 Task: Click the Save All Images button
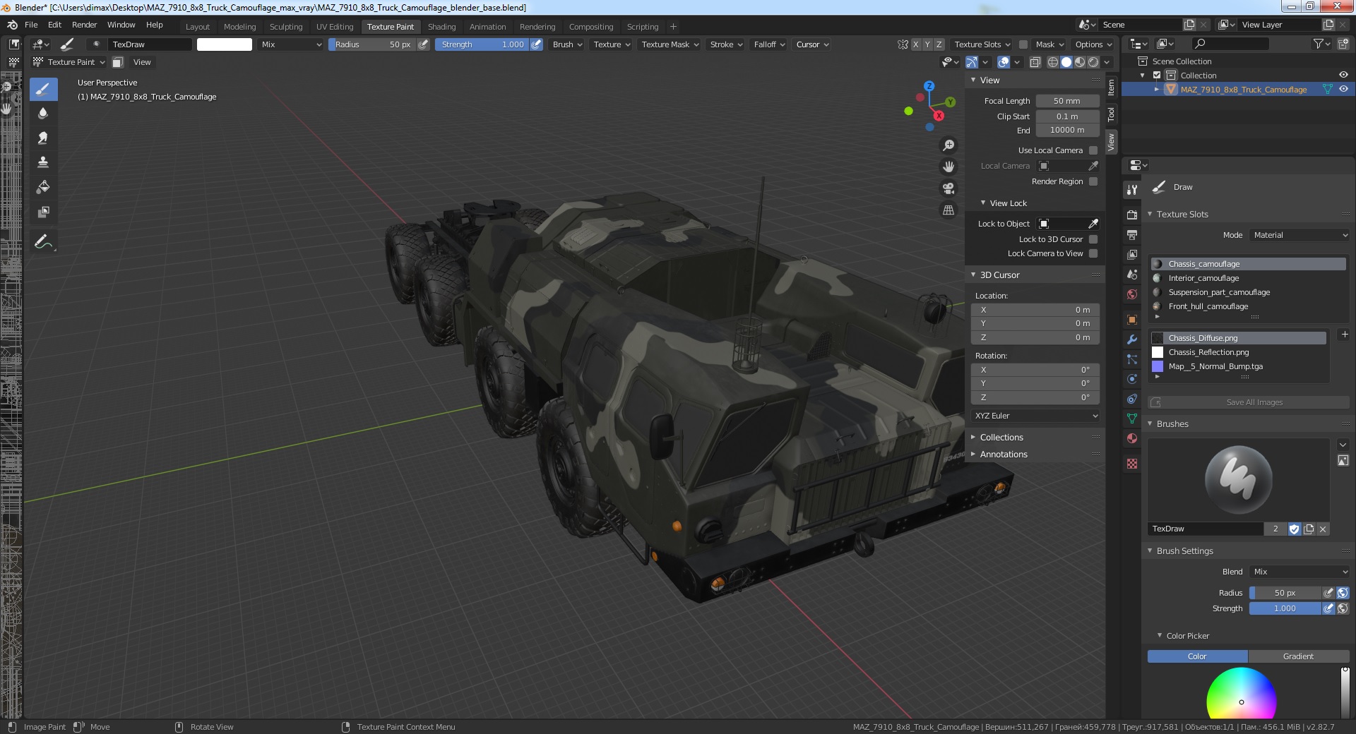coord(1249,402)
